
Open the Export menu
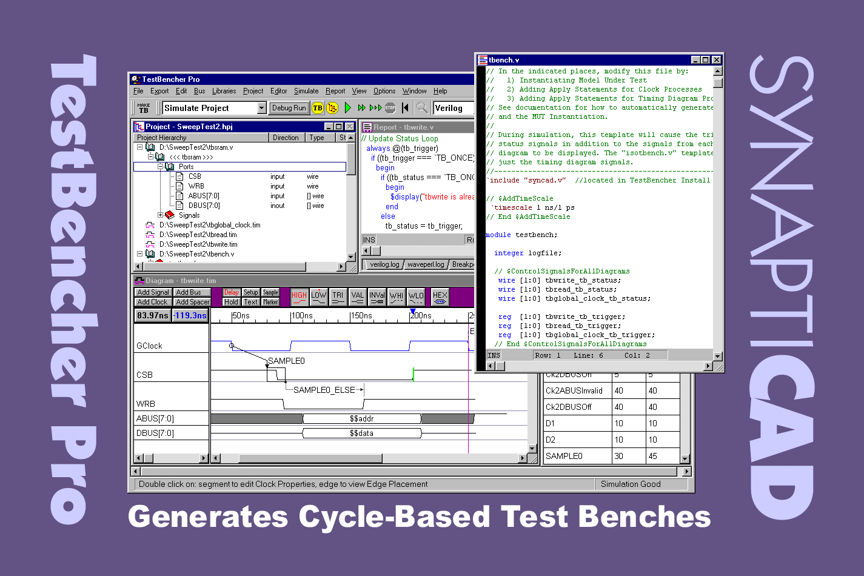159,91
